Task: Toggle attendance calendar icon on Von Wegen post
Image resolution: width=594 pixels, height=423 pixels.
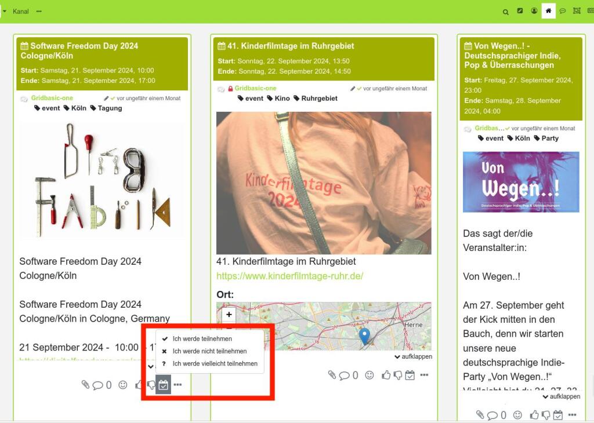Action: coord(557,415)
